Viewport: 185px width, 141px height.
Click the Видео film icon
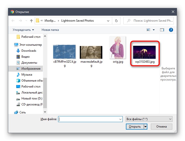18,57
